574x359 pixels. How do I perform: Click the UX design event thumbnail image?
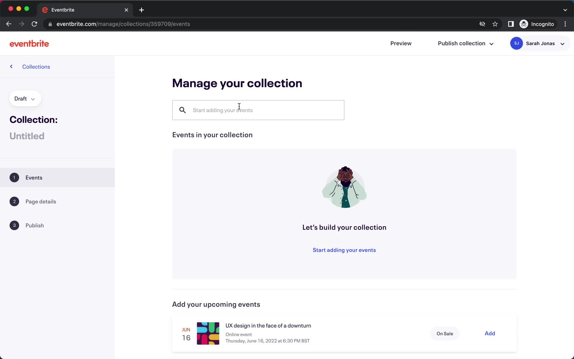point(208,333)
